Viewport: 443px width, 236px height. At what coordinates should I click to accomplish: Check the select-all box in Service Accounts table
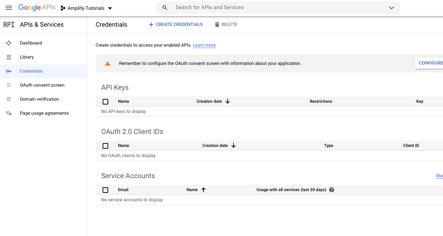tap(105, 190)
